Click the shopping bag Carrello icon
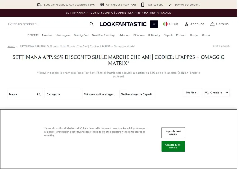 (x=212, y=24)
